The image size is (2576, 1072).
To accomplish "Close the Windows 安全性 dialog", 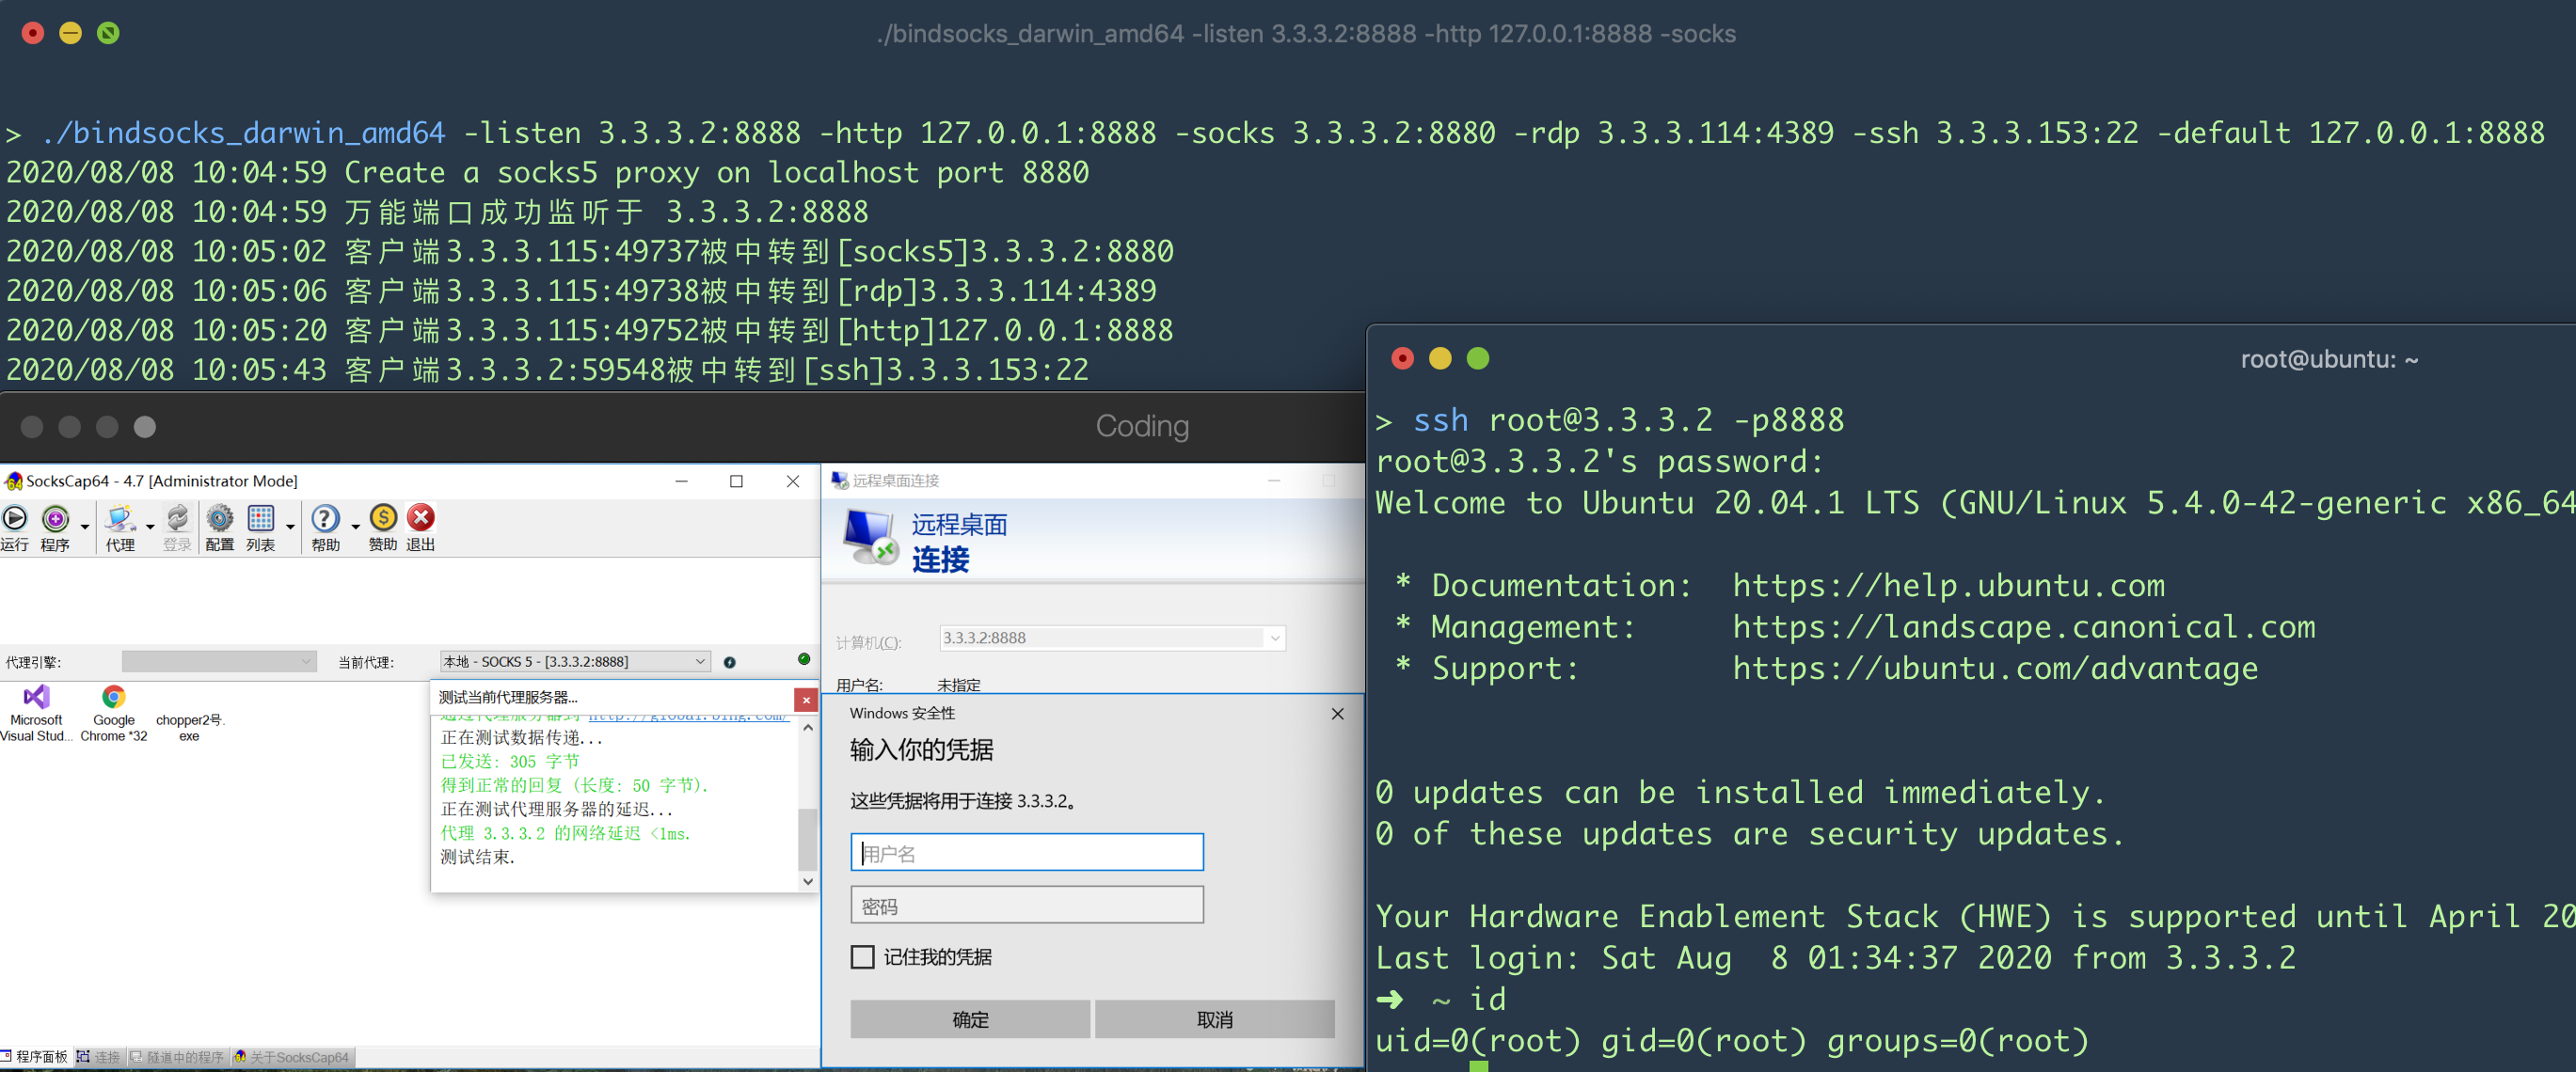I will coord(1338,714).
